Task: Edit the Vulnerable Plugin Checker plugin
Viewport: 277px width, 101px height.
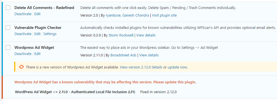Action: click(37, 34)
